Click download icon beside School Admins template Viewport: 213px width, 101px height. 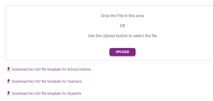coord(9,69)
